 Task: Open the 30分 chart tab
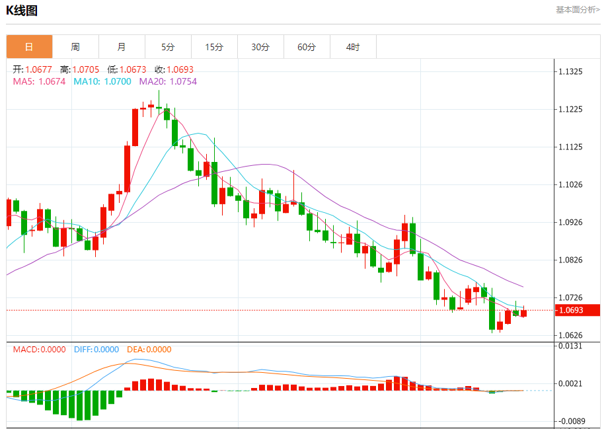pyautogui.click(x=260, y=47)
